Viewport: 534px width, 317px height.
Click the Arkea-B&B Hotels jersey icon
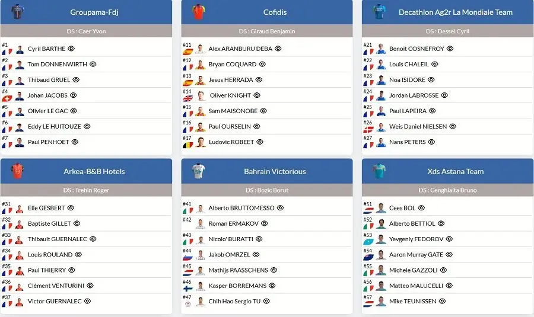(18, 171)
